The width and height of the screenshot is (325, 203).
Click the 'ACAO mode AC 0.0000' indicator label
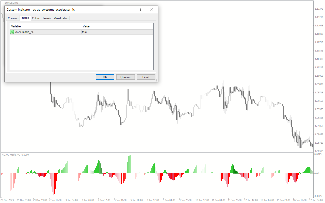click(15, 155)
